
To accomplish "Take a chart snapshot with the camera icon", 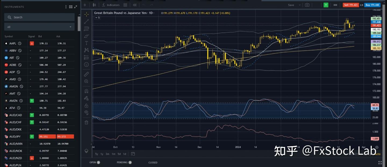I will [x=307, y=5].
